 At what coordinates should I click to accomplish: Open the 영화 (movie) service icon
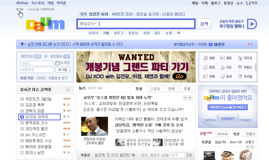205,58
